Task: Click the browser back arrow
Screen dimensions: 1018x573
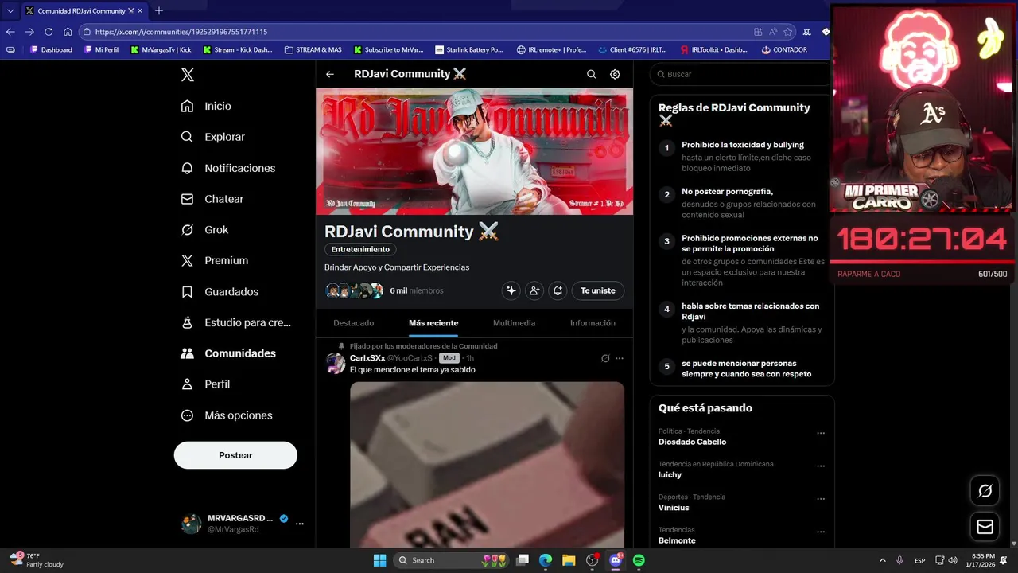Action: pos(10,32)
